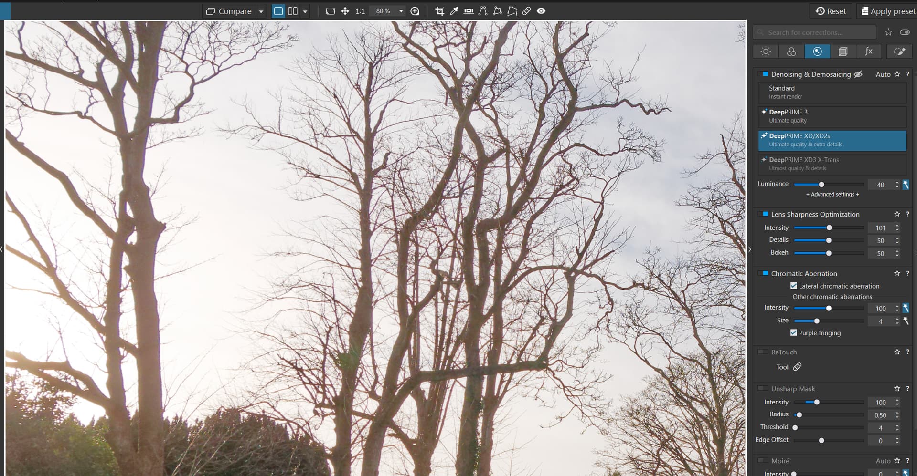Enable the Unsharp Mask correction

763,389
